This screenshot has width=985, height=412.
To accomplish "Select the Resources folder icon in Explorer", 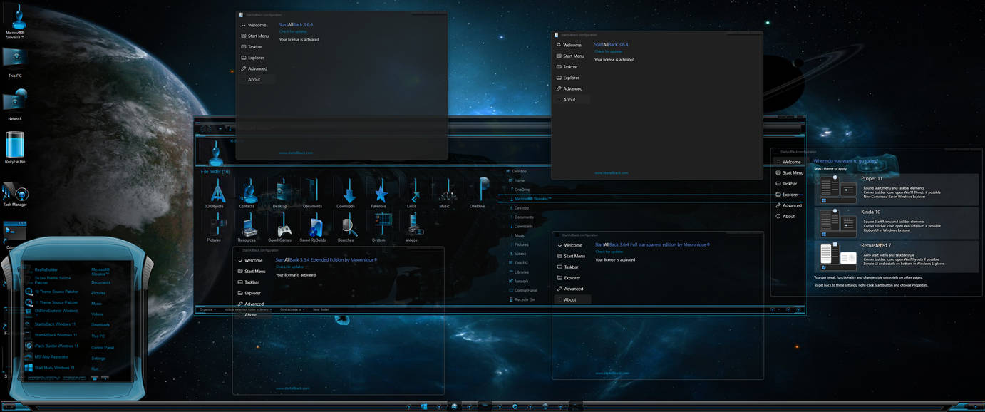I will [247, 225].
